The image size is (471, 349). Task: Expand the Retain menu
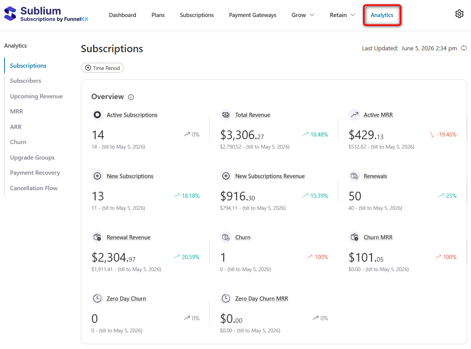(342, 15)
